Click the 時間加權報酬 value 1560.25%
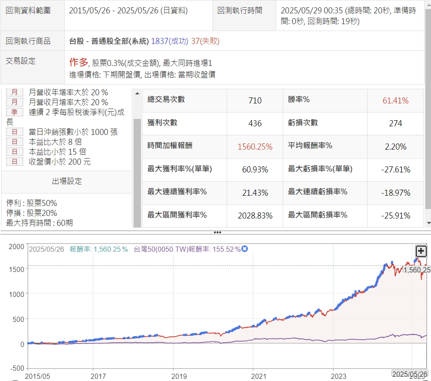This screenshot has width=431, height=381. (x=255, y=147)
